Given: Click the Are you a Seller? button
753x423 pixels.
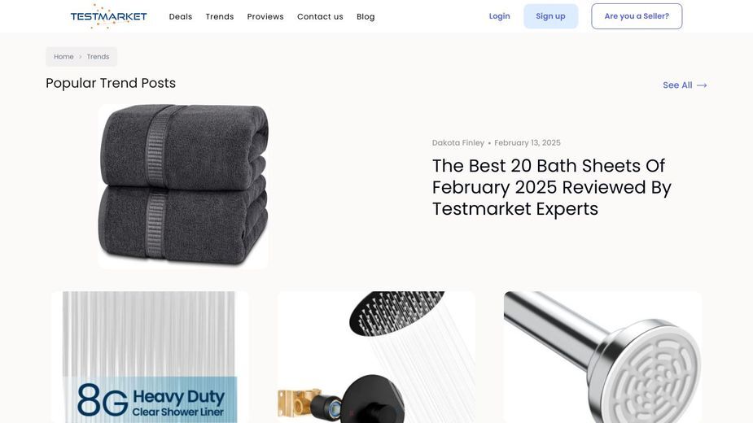Looking at the screenshot, I should [x=637, y=16].
